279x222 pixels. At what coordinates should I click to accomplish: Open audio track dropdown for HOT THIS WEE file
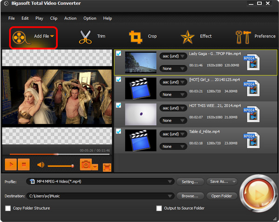click(x=173, y=108)
